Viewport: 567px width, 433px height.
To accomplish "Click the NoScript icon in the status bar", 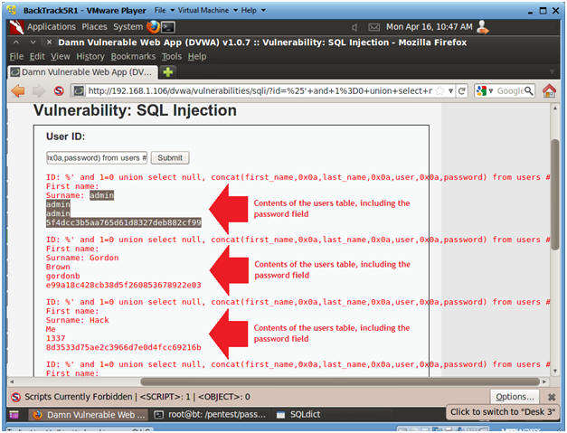I will coord(15,397).
